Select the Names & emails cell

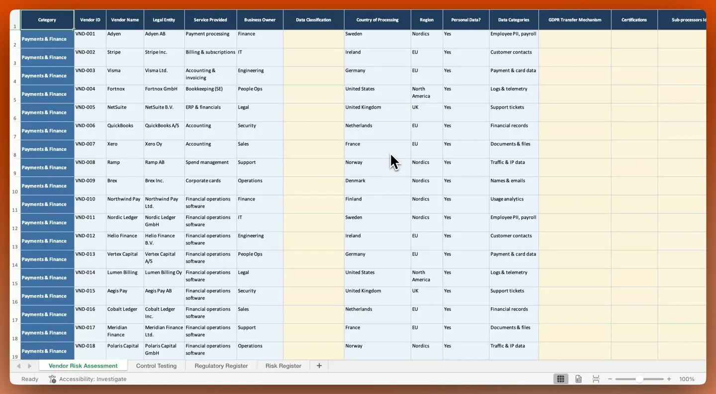pyautogui.click(x=514, y=186)
